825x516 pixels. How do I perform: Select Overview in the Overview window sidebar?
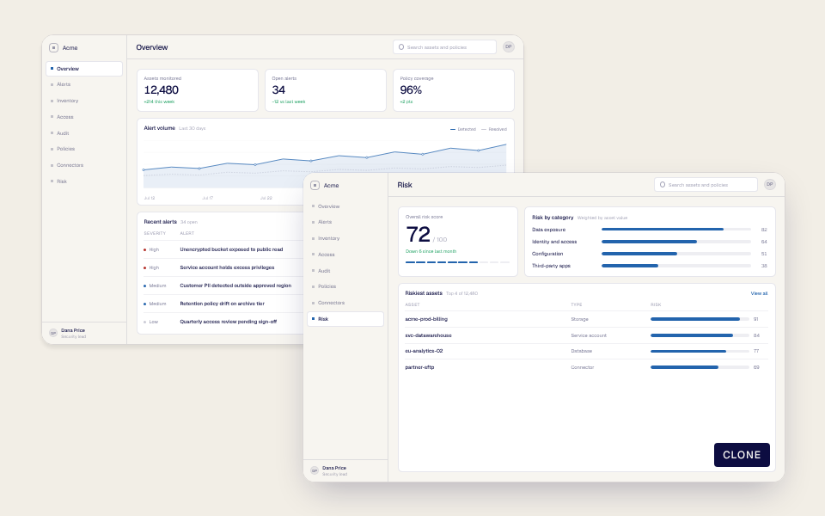click(x=84, y=69)
